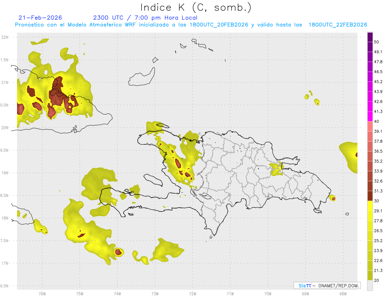Click the "73W" longitude axis label
The width and height of the screenshot is (385, 298).
[x=155, y=294]
